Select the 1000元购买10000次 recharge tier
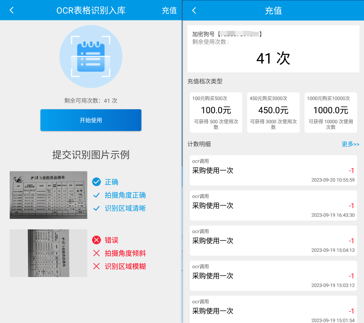Image resolution: width=364 pixels, height=323 pixels. [x=330, y=113]
